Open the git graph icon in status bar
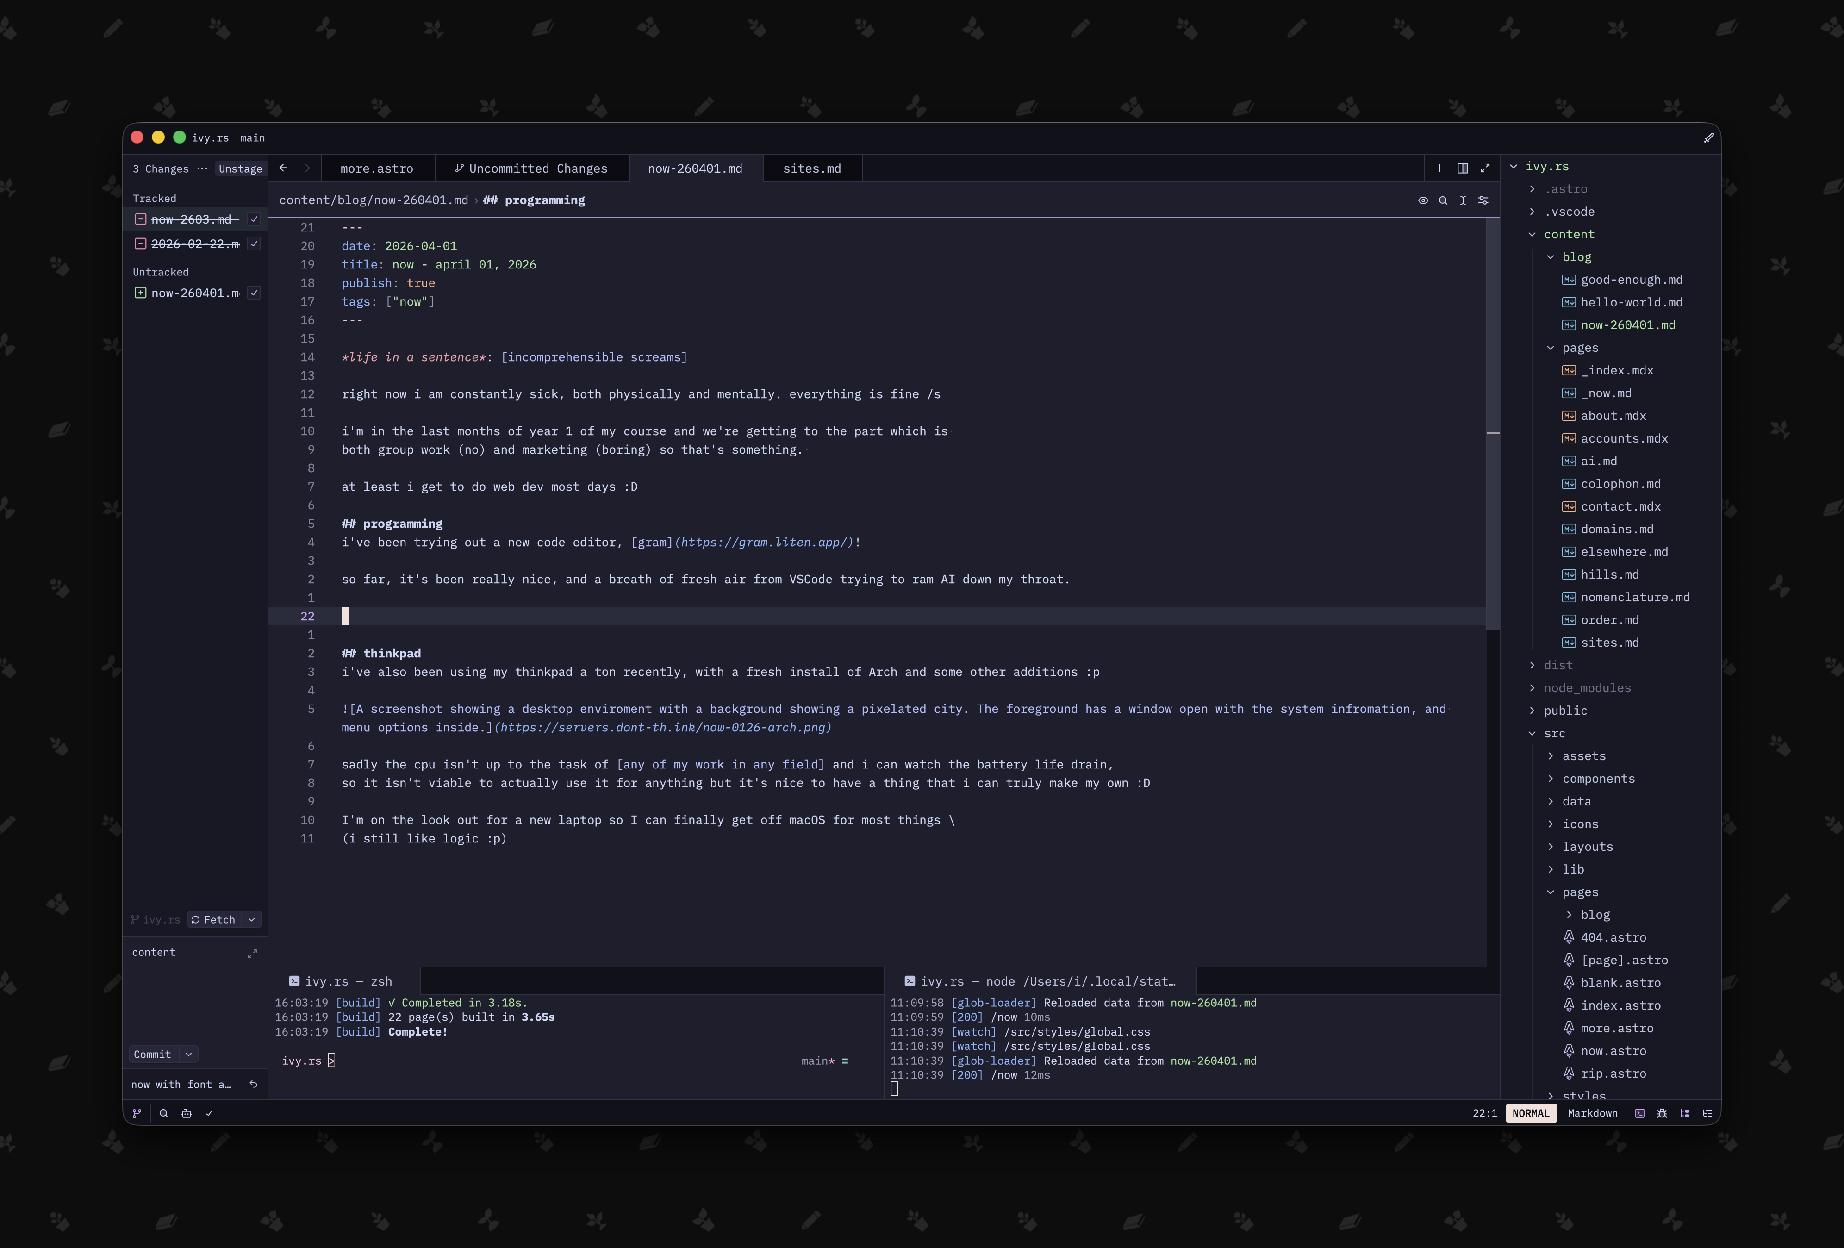 pos(136,1113)
